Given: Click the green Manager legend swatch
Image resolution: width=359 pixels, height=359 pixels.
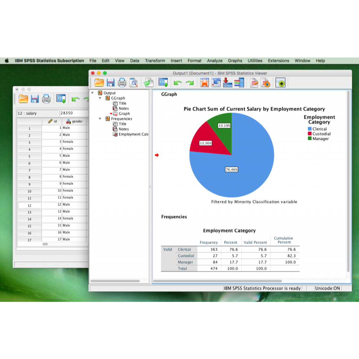Looking at the screenshot, I should pyautogui.click(x=310, y=138).
